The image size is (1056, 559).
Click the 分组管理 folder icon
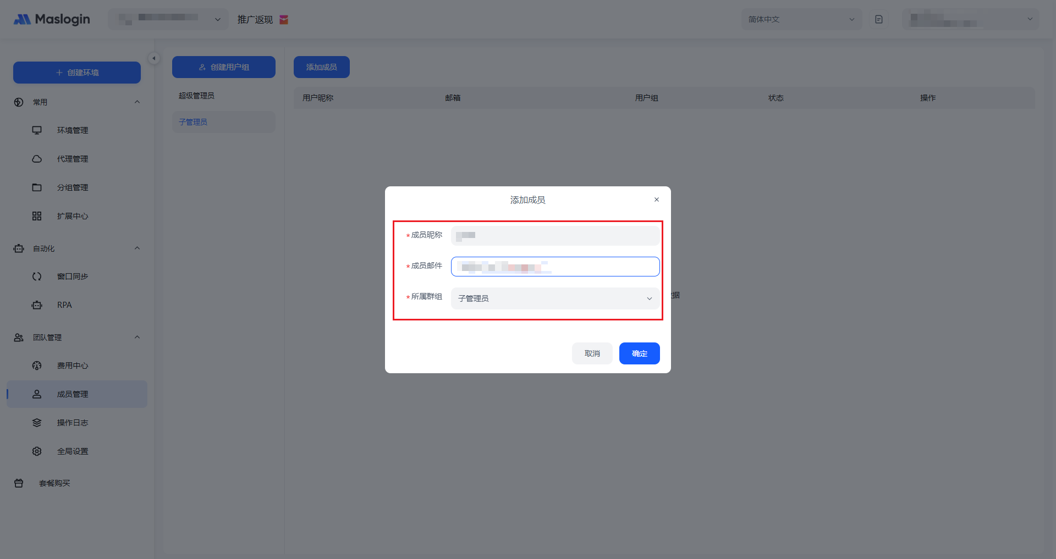37,187
